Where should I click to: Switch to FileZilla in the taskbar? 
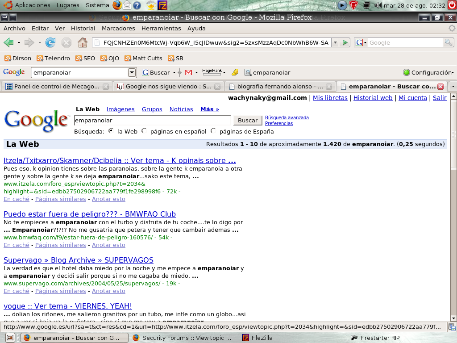[258, 338]
